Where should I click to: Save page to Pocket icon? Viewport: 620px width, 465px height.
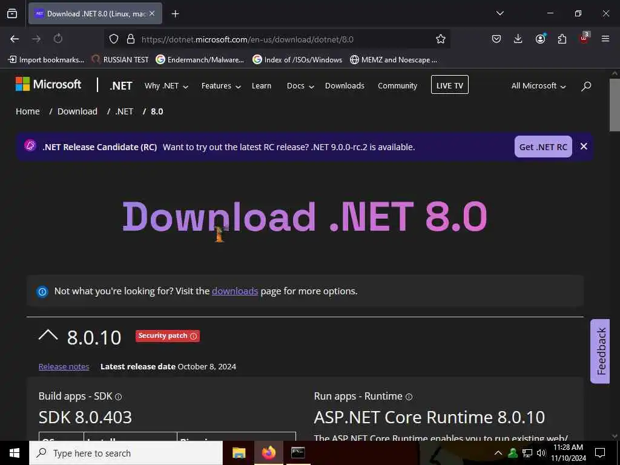click(496, 39)
